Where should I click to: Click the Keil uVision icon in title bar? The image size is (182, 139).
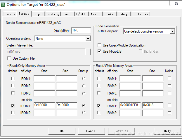point(3,5)
